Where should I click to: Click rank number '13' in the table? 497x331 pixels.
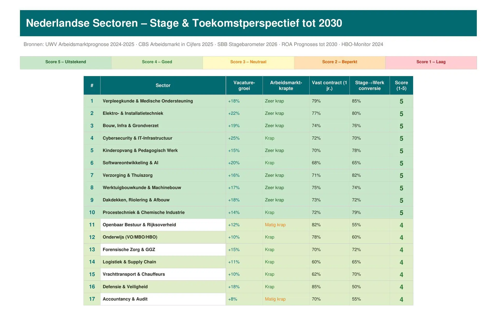(92, 250)
